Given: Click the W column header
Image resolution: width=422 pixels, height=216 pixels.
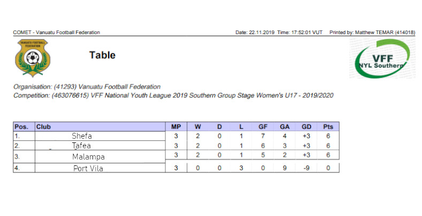Looking at the screenshot, I should coord(198,126).
